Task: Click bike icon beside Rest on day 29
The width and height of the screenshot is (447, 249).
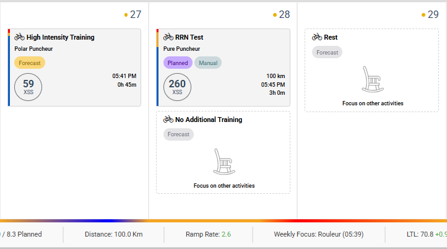Action: 317,37
